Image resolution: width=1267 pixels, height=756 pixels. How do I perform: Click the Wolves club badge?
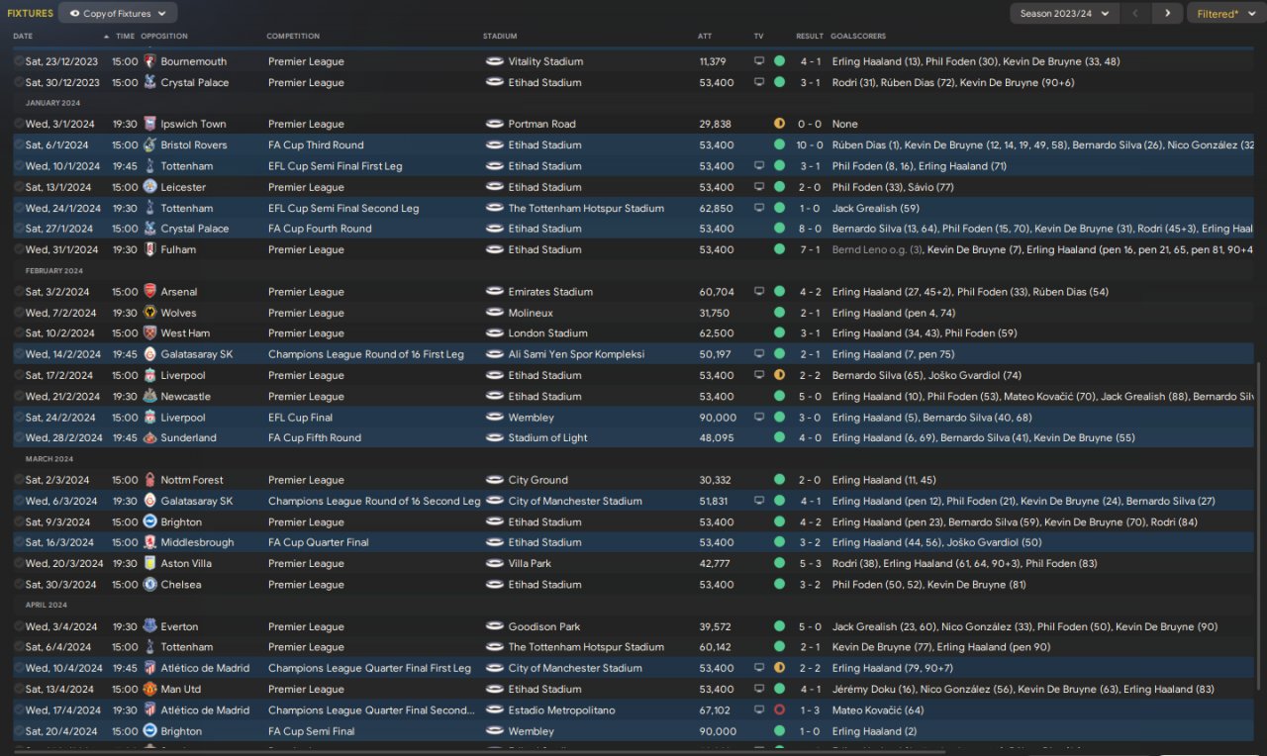coord(149,313)
